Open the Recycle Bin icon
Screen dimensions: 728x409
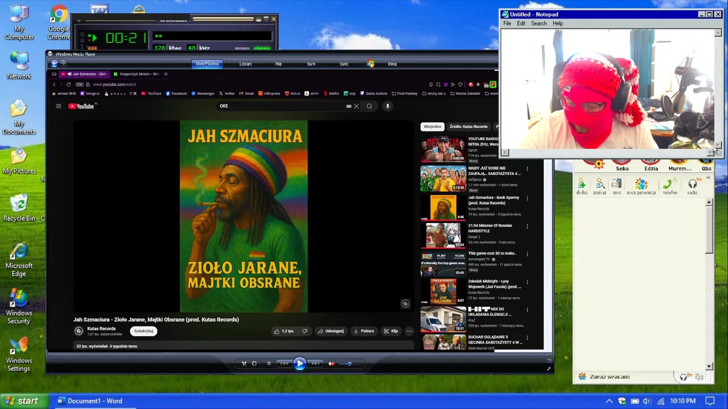(19, 207)
